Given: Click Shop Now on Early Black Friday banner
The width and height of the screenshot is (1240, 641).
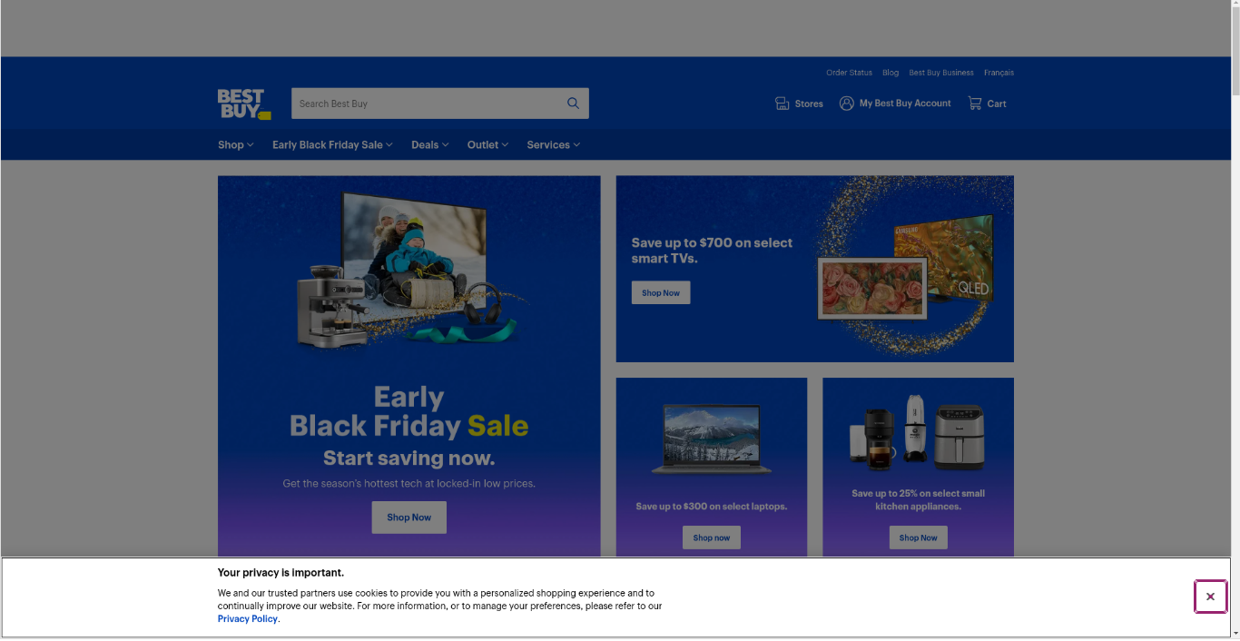Looking at the screenshot, I should tap(408, 518).
